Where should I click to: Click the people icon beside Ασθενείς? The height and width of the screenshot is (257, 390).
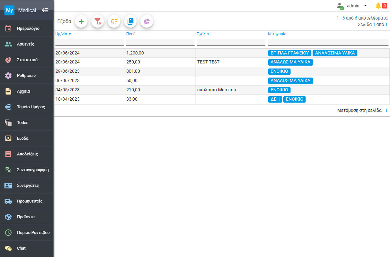pyautogui.click(x=8, y=44)
